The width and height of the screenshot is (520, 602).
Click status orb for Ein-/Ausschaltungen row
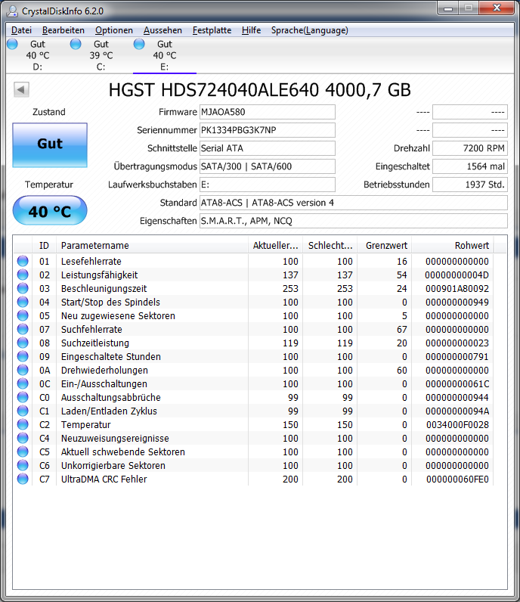tap(23, 383)
